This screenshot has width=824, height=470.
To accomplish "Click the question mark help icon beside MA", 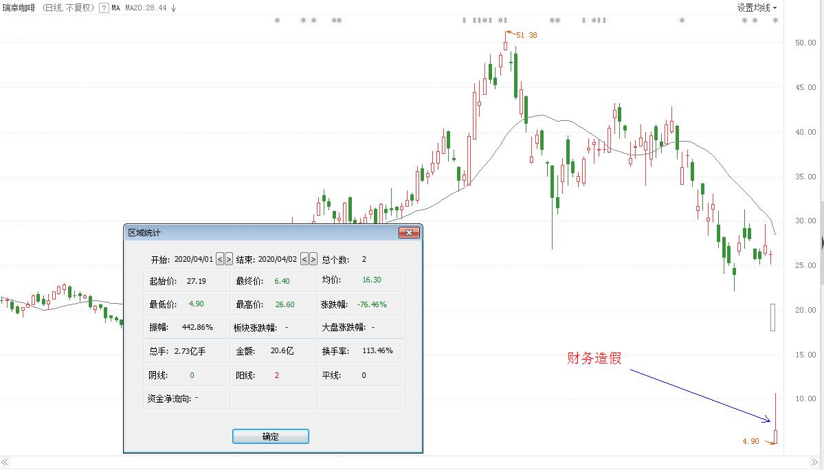I will 104,8.
